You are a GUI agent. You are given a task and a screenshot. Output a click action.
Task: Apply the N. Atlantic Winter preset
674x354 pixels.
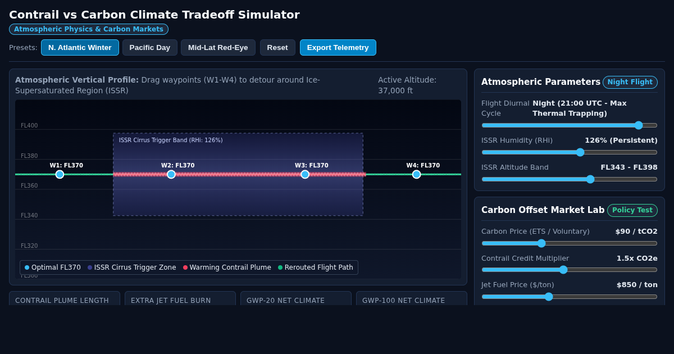[80, 47]
